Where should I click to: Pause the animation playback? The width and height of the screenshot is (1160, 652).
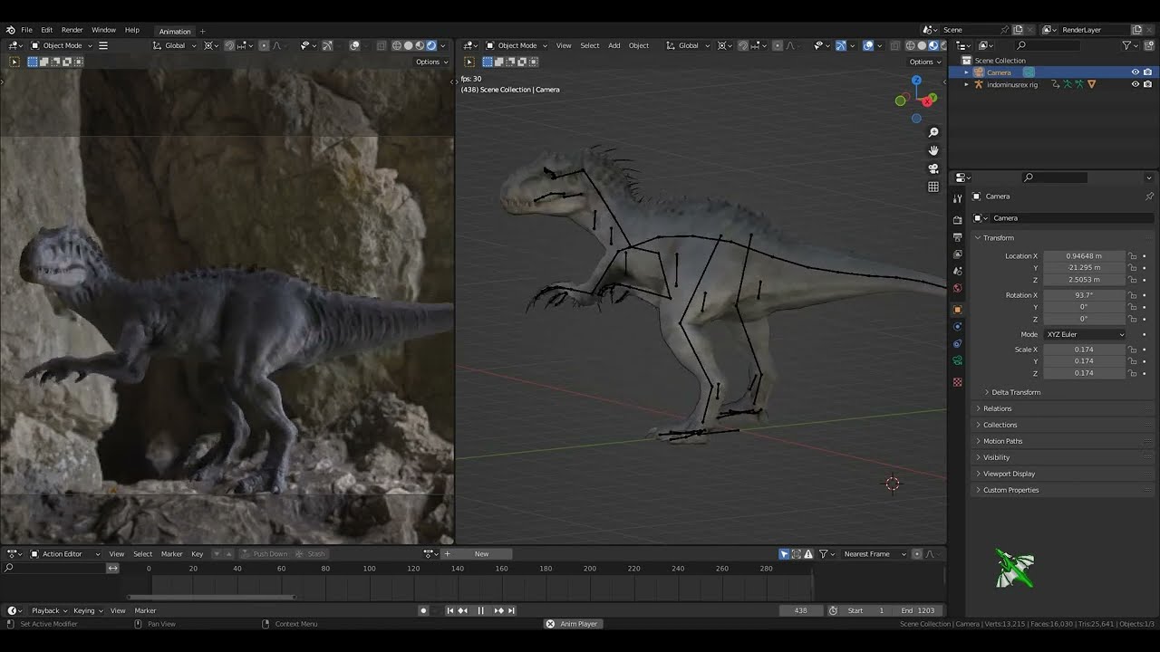[x=480, y=611]
